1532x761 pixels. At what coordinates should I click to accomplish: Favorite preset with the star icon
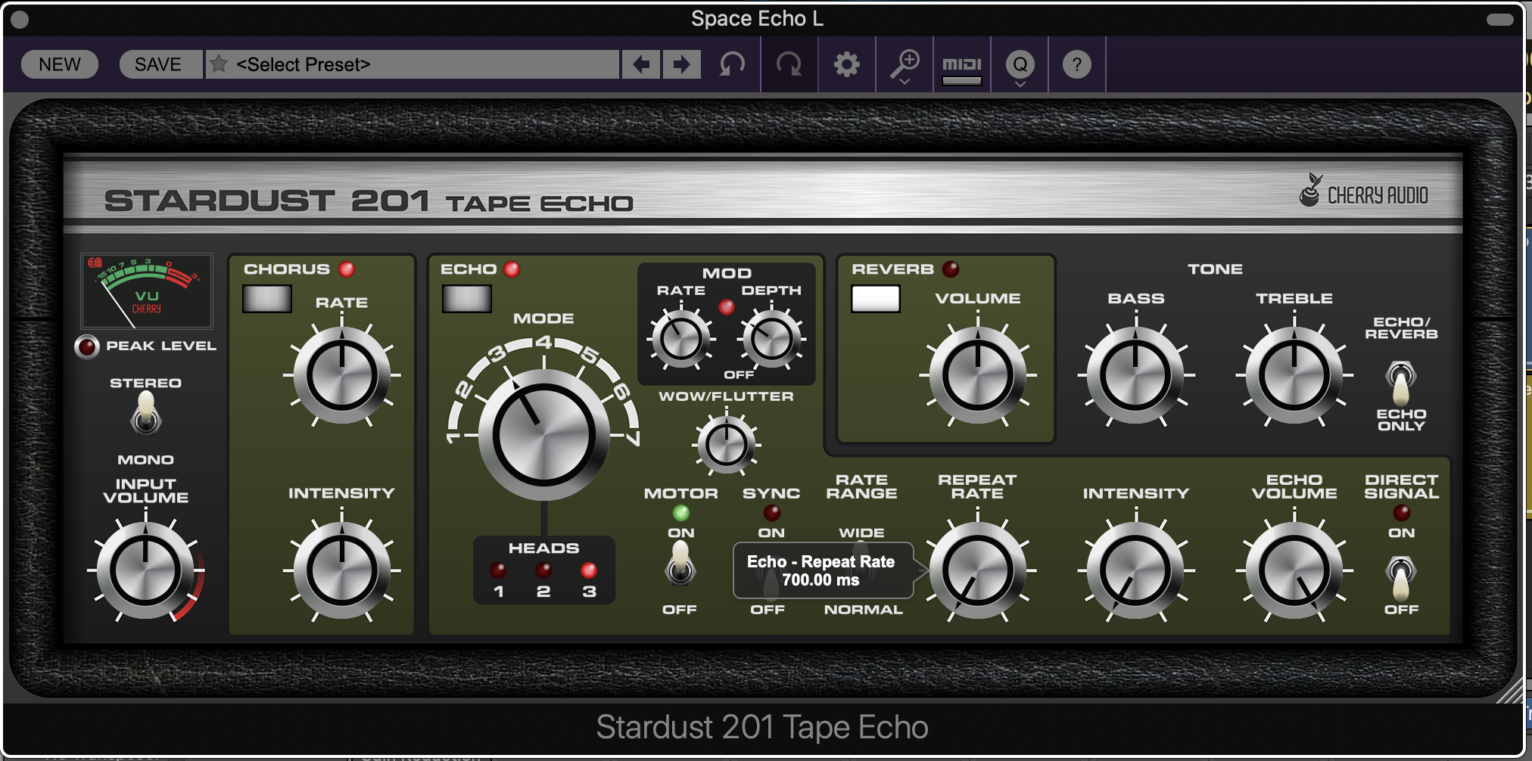(x=219, y=64)
